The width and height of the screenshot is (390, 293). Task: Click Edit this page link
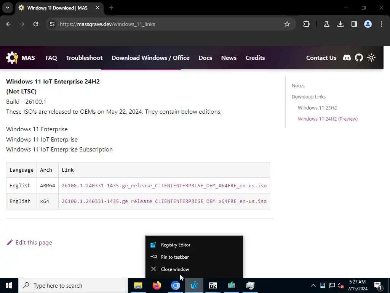(29, 242)
